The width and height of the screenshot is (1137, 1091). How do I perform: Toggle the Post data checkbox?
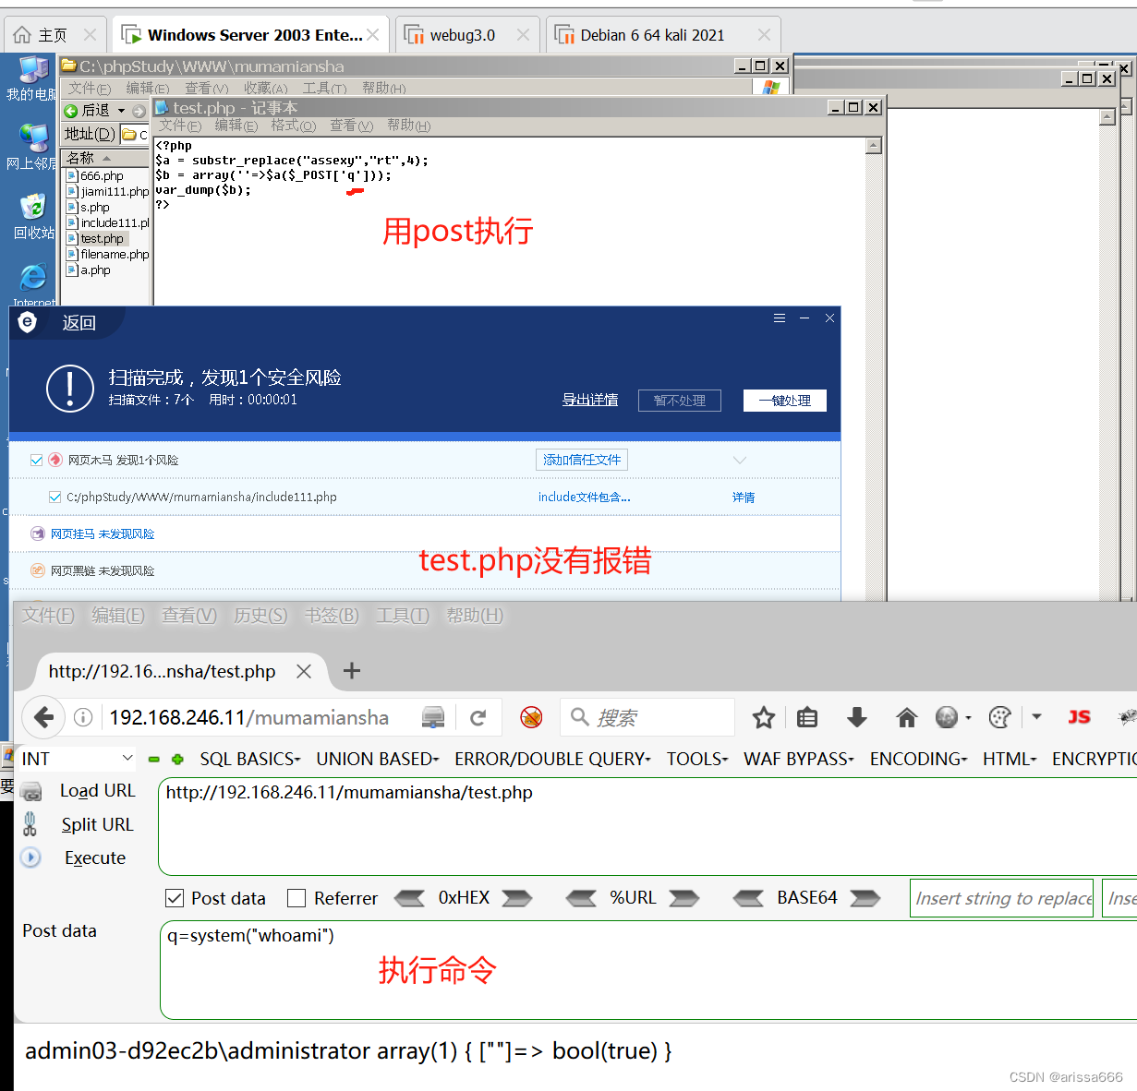coord(174,898)
